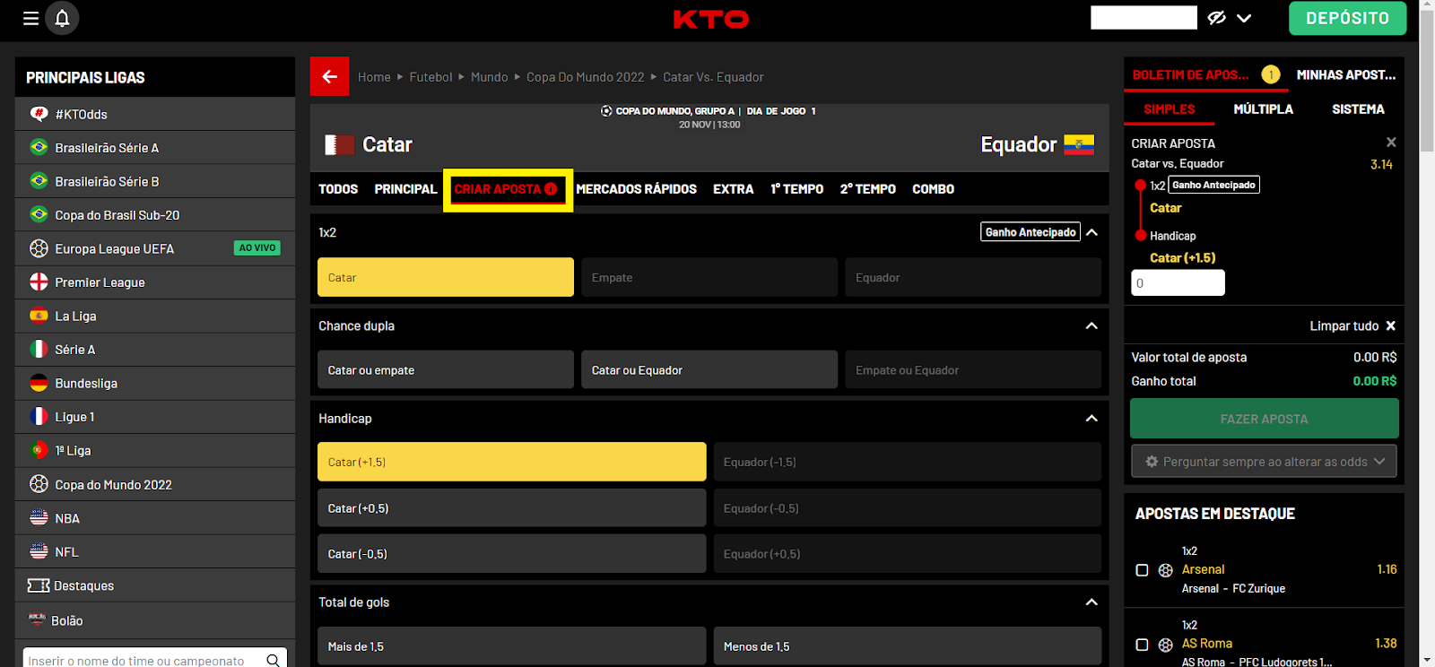Open MINHAS APOSTAS tab

click(1346, 74)
